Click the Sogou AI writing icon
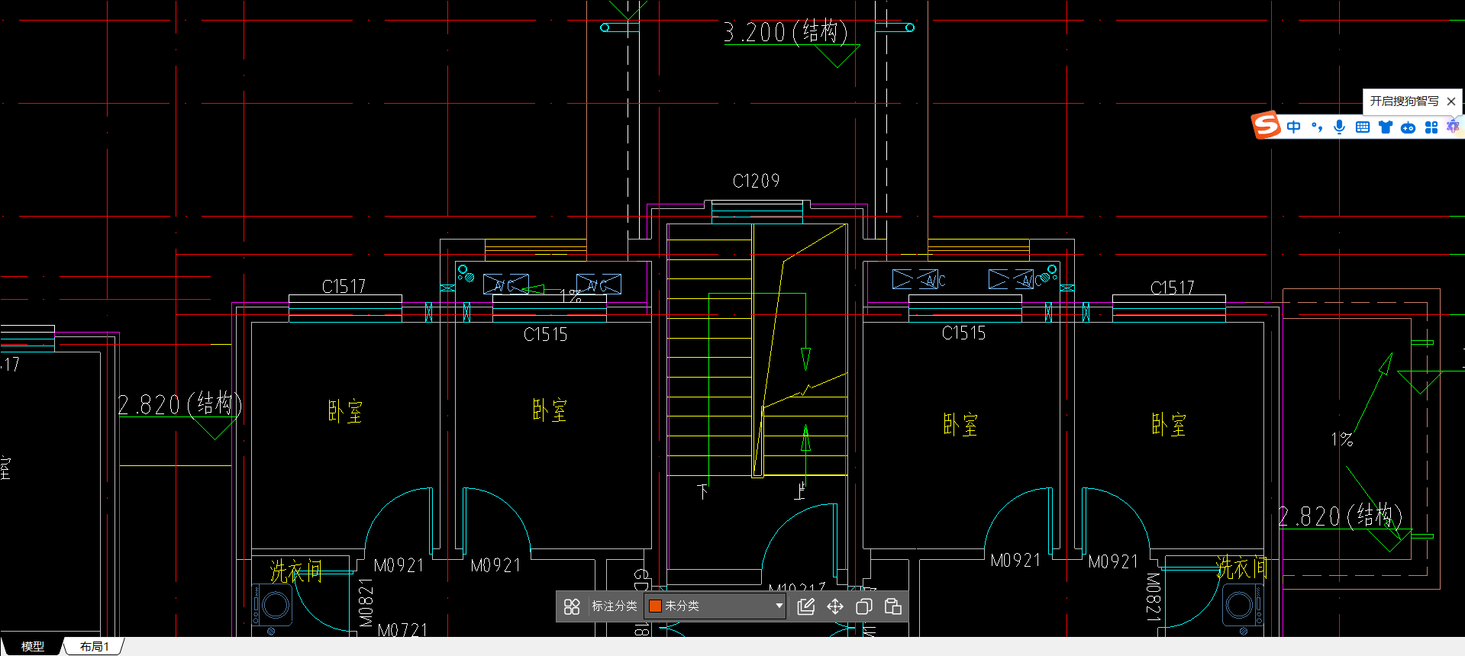Viewport: 1465px width, 656px height. [x=1453, y=127]
